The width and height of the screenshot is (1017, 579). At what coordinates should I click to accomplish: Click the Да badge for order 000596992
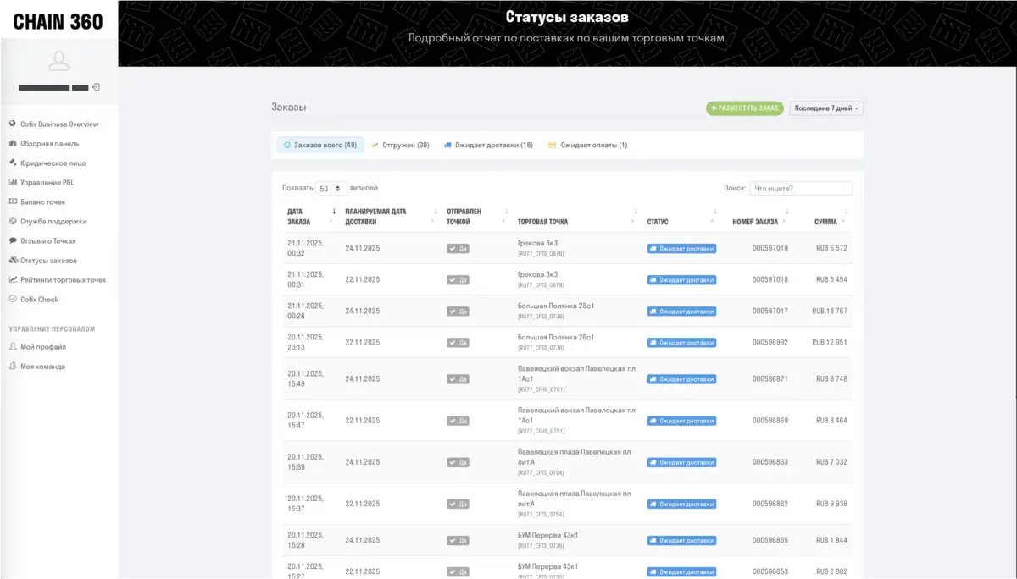click(x=458, y=343)
